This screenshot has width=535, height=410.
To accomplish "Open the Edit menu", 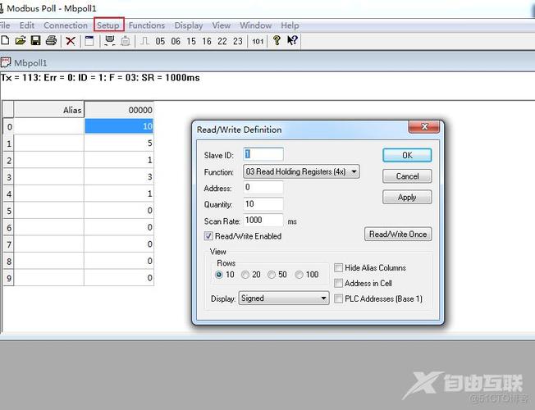I will (27, 25).
